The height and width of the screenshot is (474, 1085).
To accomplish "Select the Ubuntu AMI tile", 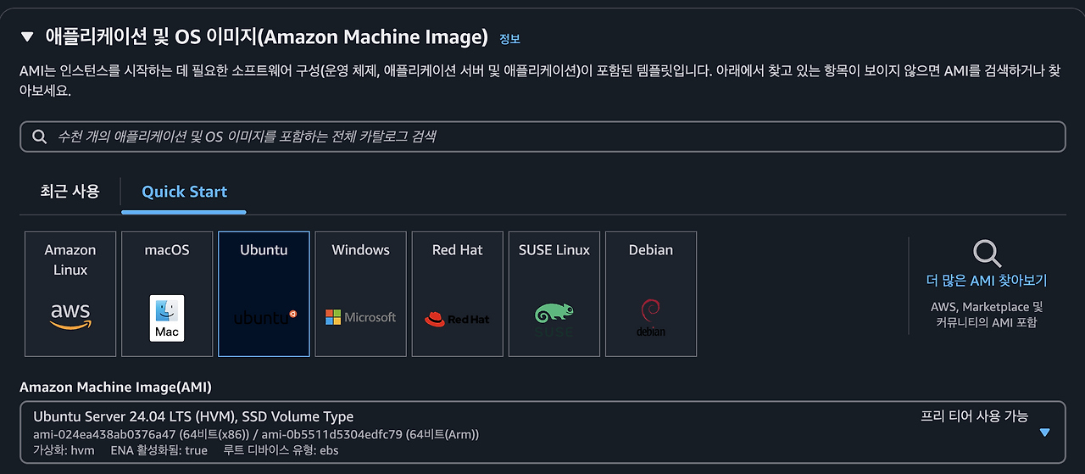I will point(264,293).
